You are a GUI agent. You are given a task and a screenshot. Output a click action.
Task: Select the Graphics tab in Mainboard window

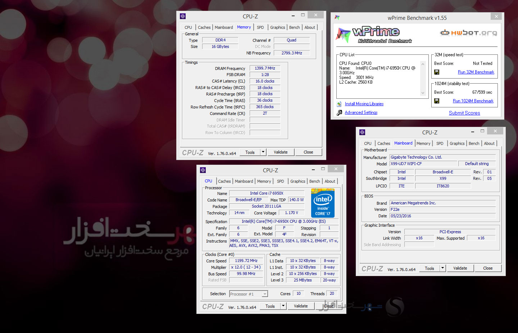tap(457, 143)
